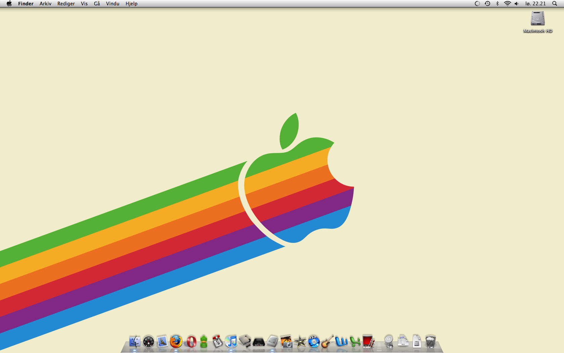The height and width of the screenshot is (353, 564).
Task: Open Transmission torrent app in Dock
Action: 218,341
